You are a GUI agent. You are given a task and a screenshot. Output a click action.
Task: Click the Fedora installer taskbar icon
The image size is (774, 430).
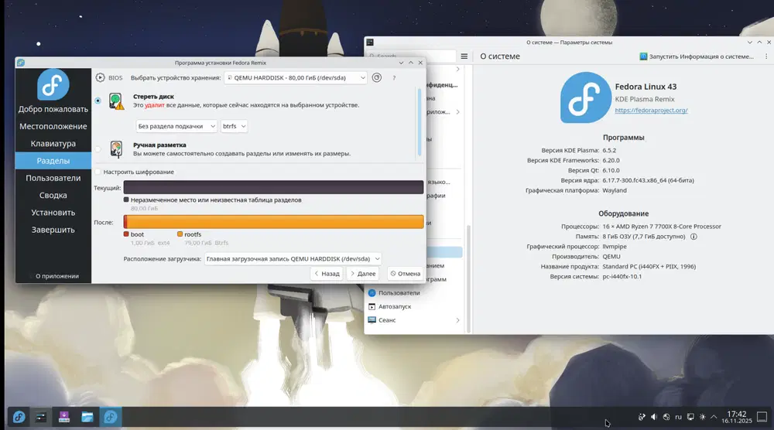[x=111, y=417]
